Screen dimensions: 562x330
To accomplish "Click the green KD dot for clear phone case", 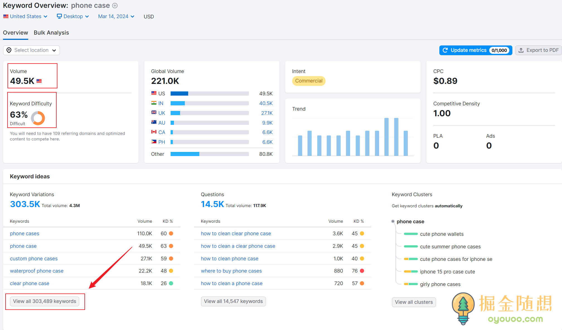I will pyautogui.click(x=171, y=283).
